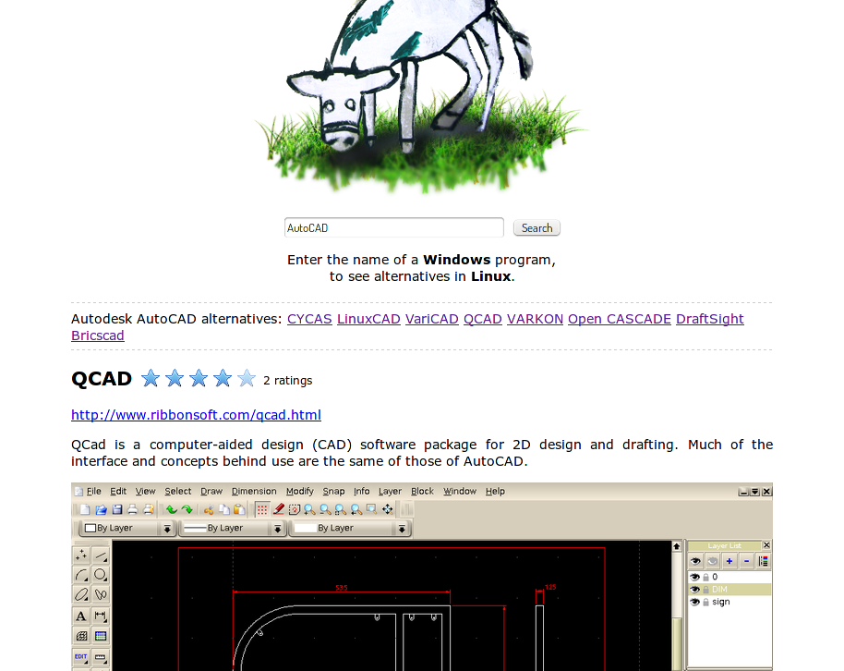This screenshot has height=671, width=844.
Task: Open the line width By Layer dropdown
Action: click(232, 528)
